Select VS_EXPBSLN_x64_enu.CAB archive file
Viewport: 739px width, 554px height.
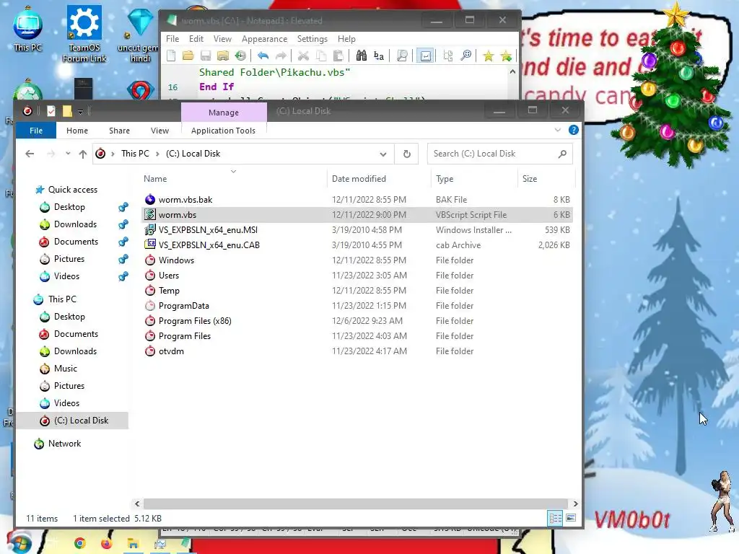point(357,245)
